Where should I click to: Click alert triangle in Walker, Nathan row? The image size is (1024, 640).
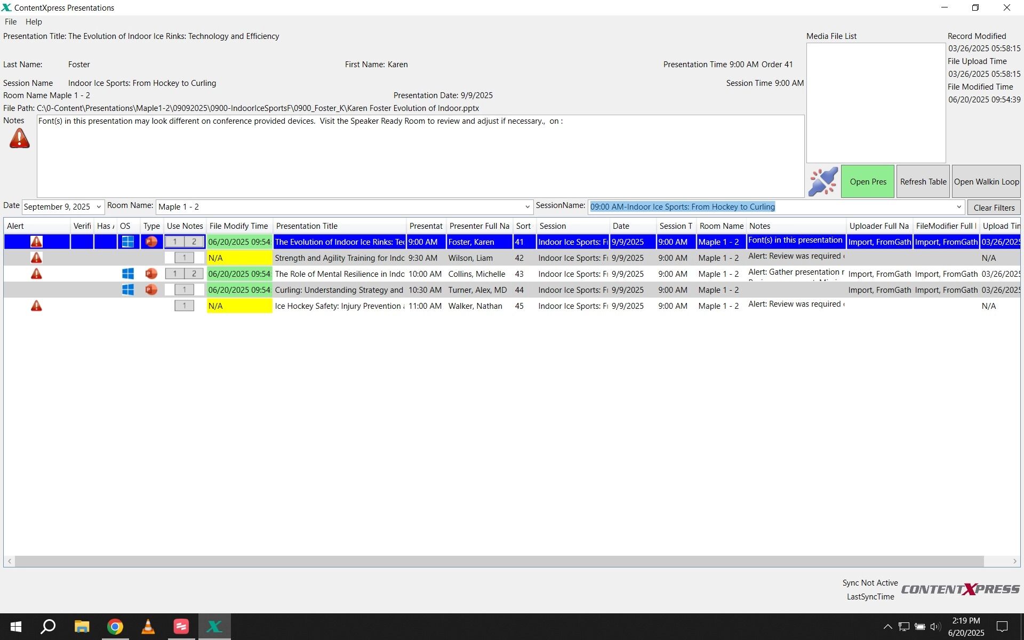[36, 306]
